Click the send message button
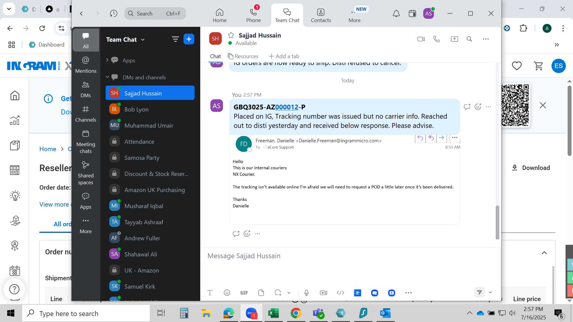Viewport: 573px width, 322px height. coord(479,292)
